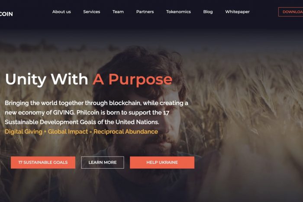Click 'United Nations' in the paragraph
303x202 pixels.
(x=137, y=122)
